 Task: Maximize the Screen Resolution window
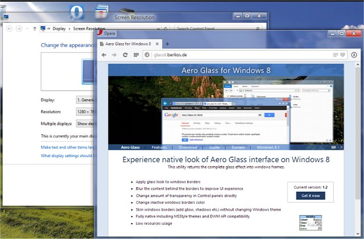pyautogui.click(x=247, y=16)
